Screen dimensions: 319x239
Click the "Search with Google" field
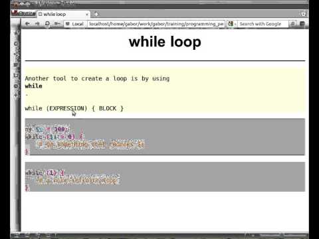click(263, 24)
